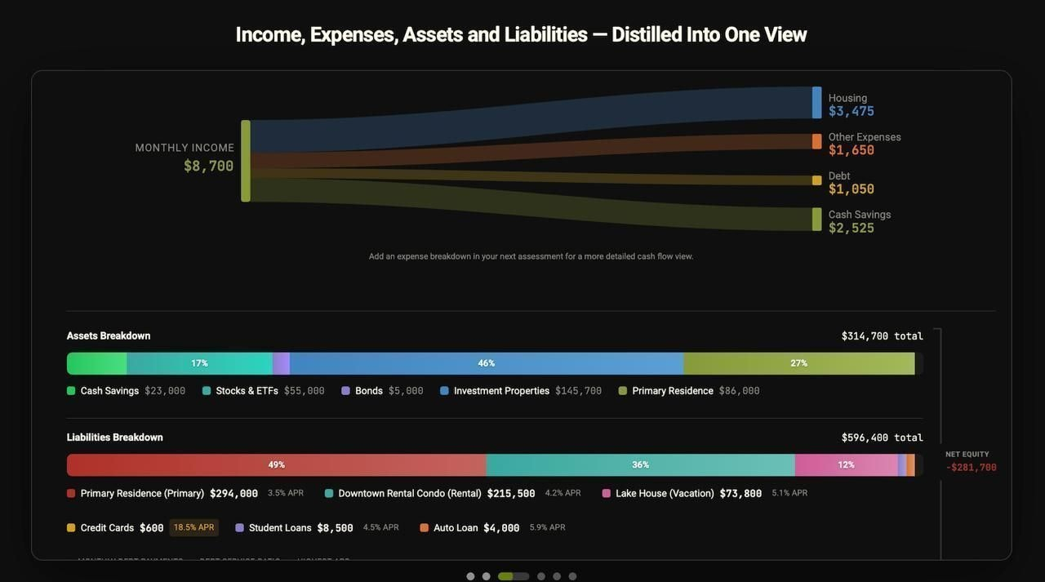
Task: Click the yellow Debt node marker
Action: [x=816, y=180]
